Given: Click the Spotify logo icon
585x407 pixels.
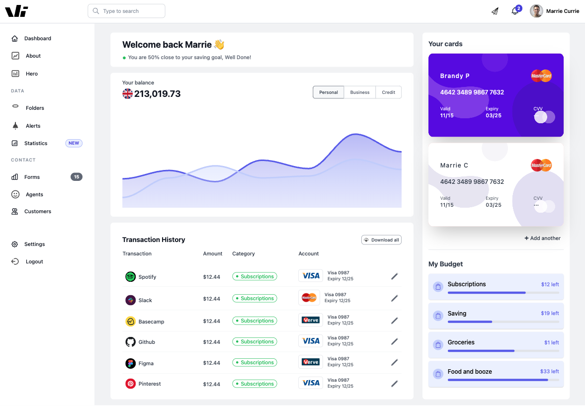Looking at the screenshot, I should (131, 277).
